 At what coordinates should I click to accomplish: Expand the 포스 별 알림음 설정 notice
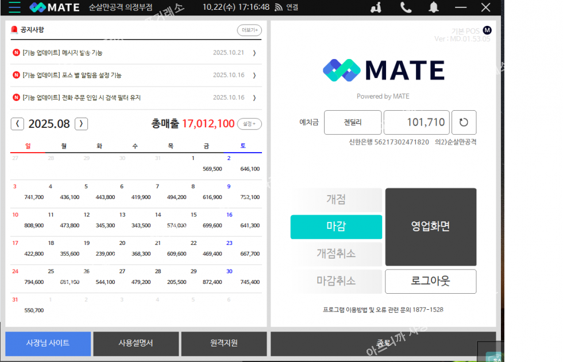click(x=72, y=75)
